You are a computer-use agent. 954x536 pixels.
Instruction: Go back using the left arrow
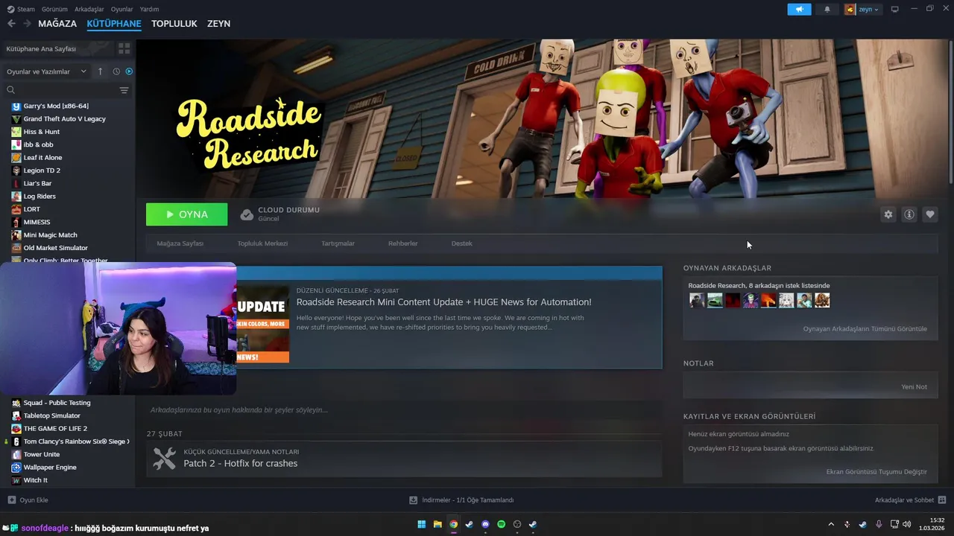pos(11,24)
